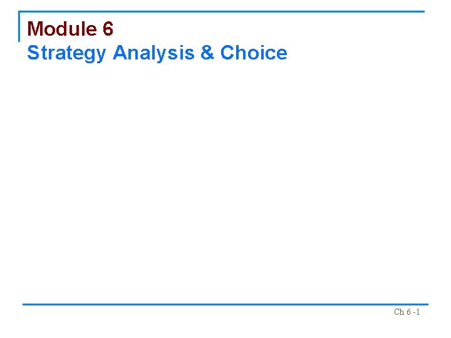This screenshot has width=451, height=338.
Task: Click the "-1" in the footer label
Action: [417, 312]
